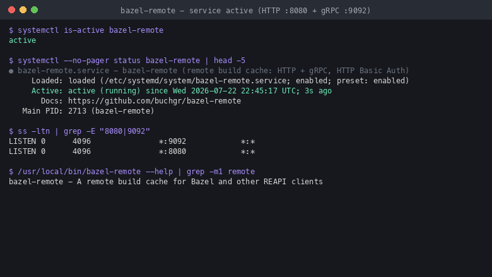The width and height of the screenshot is (492, 277).
Task: Click 'LISTEN' in the 8080 row
Action: pyautogui.click(x=22, y=151)
